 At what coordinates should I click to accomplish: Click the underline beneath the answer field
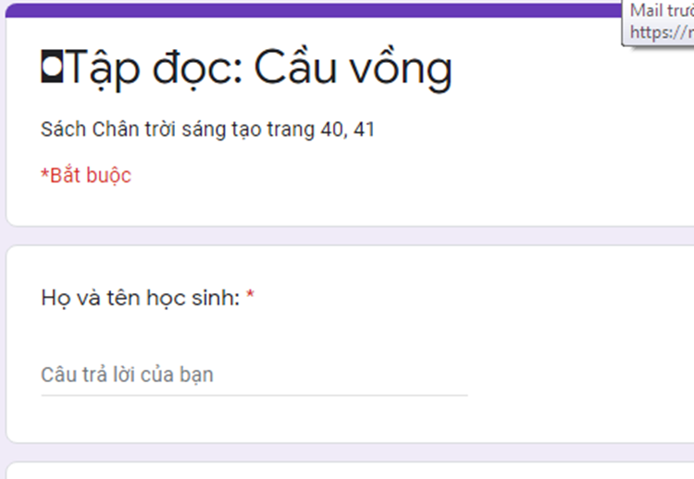pyautogui.click(x=254, y=396)
